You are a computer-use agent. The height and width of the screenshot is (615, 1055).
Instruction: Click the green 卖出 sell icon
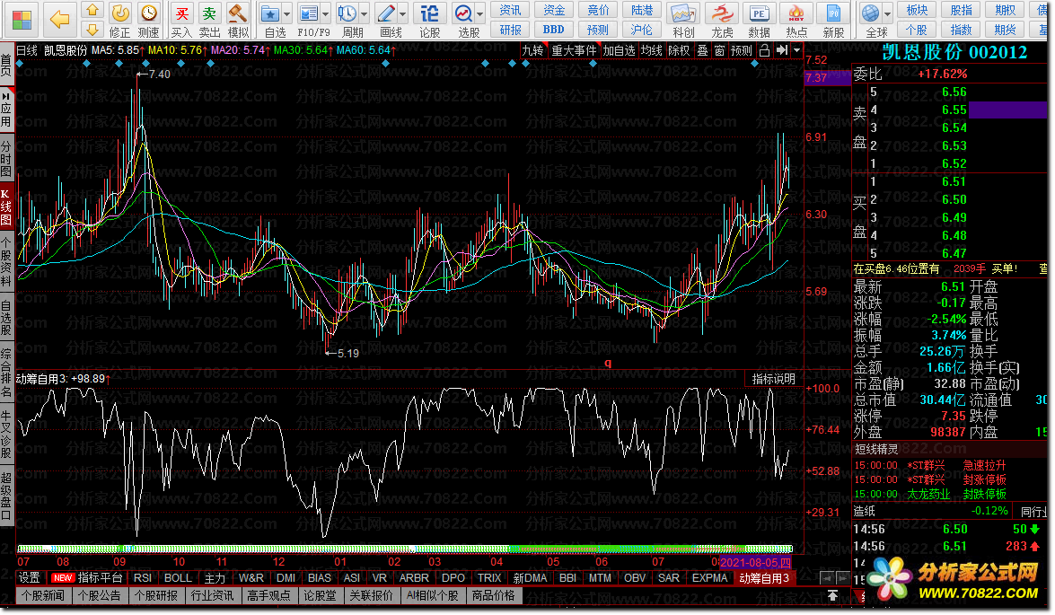(x=210, y=13)
